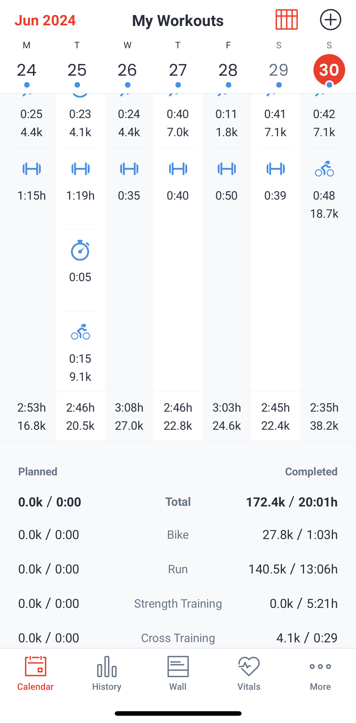Open Tuesday's stopwatch workout icon
Screen dimensions: 356x723
[x=80, y=250]
